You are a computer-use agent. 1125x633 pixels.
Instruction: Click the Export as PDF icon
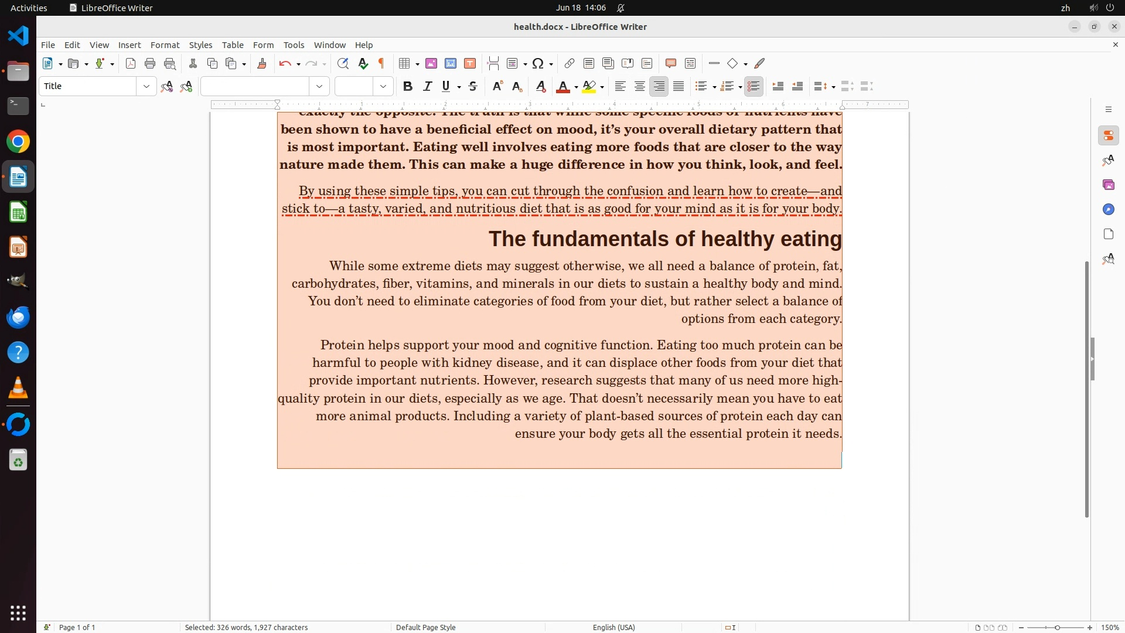pos(131,64)
